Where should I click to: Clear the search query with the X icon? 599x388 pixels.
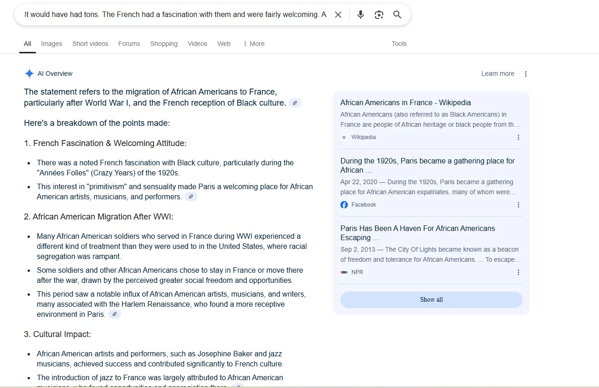click(x=338, y=15)
